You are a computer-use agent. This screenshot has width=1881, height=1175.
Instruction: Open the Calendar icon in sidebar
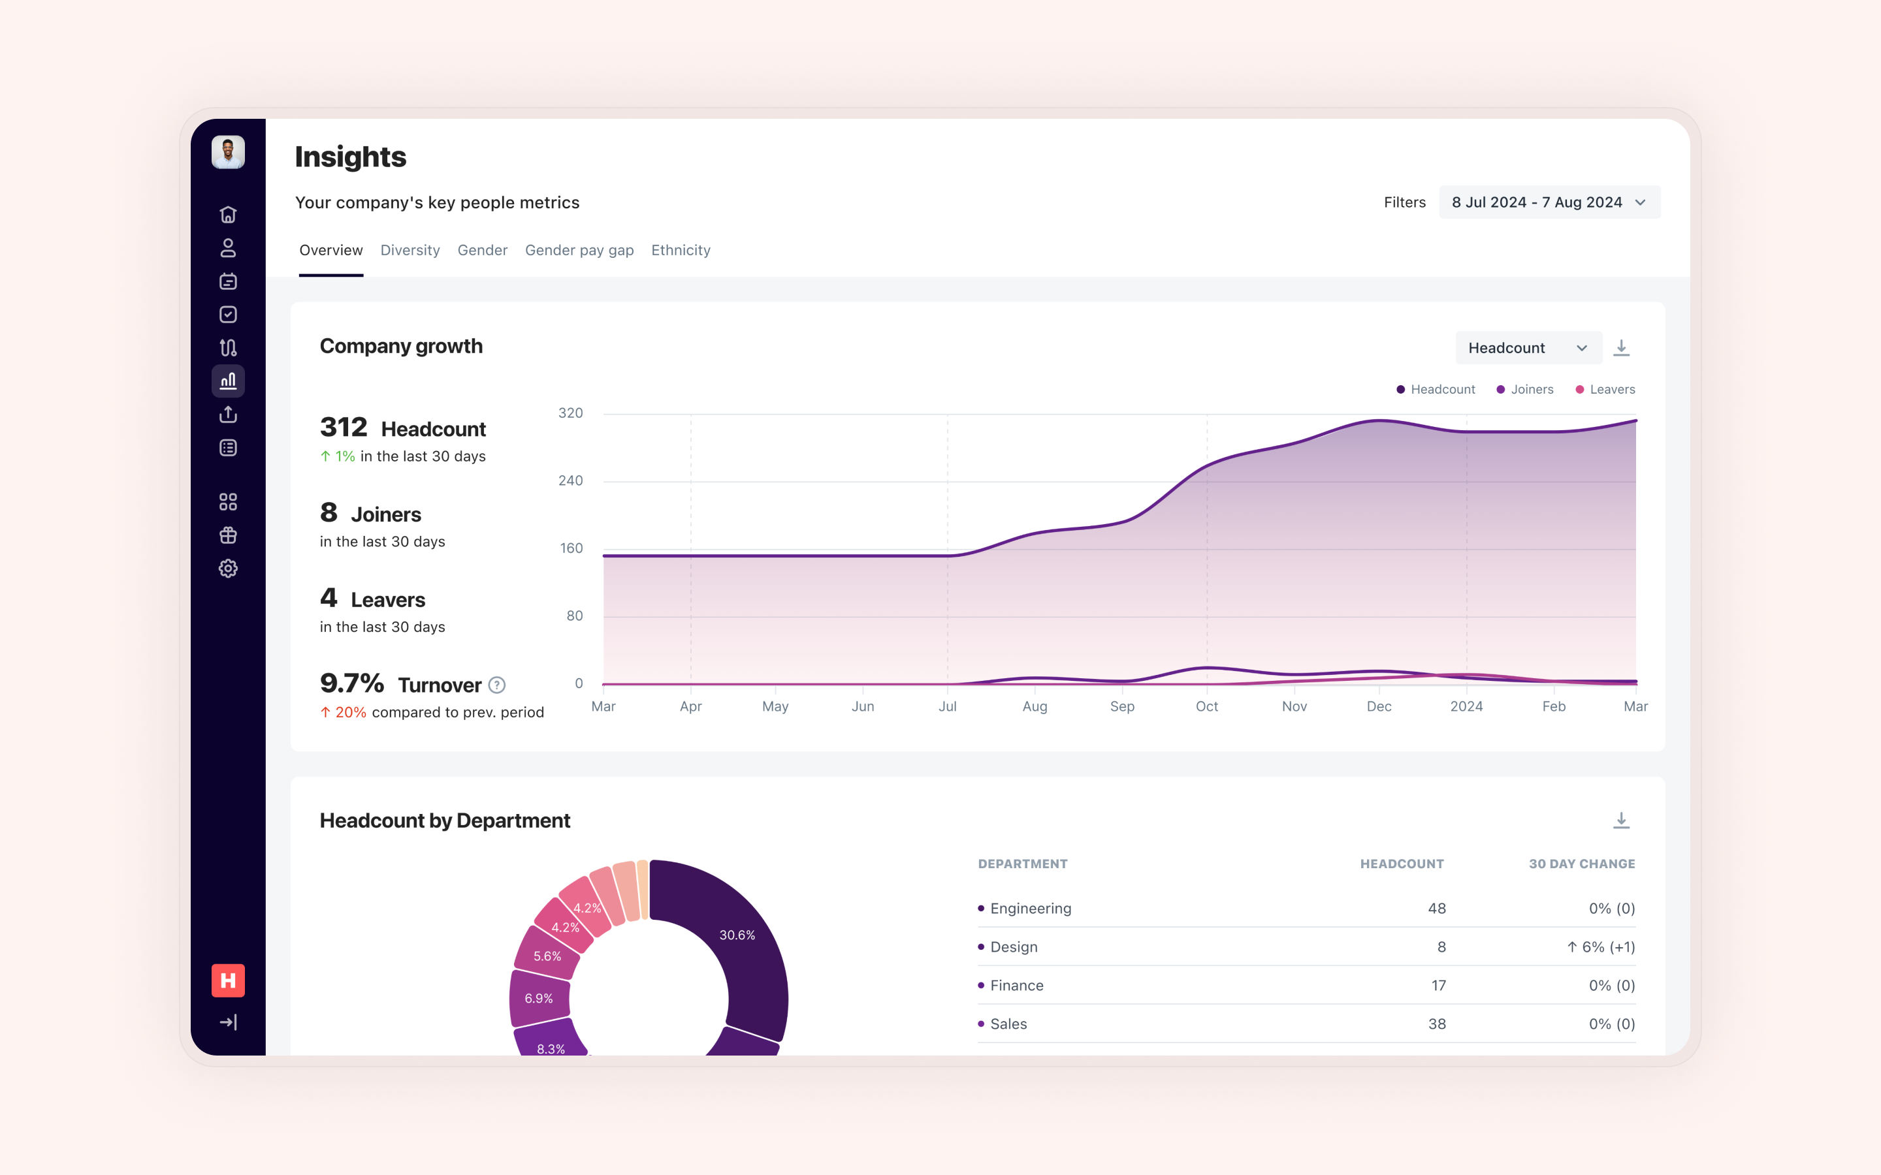click(x=228, y=281)
